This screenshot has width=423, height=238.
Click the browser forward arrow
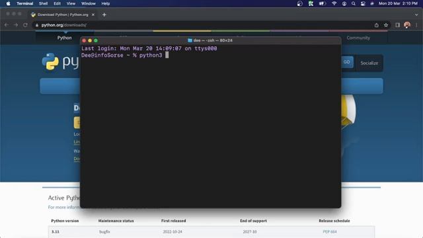point(16,25)
